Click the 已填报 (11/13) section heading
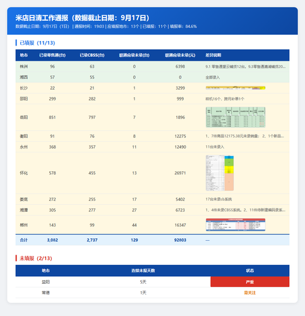Image resolution: width=305 pixels, height=316 pixels. coord(37,43)
